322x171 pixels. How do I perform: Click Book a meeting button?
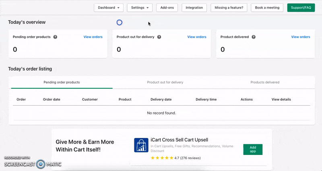click(267, 8)
